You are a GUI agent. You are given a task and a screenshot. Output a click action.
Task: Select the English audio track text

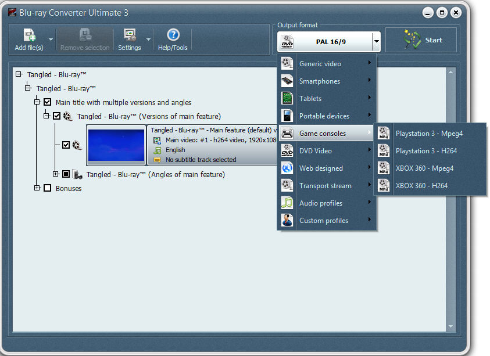click(x=176, y=150)
